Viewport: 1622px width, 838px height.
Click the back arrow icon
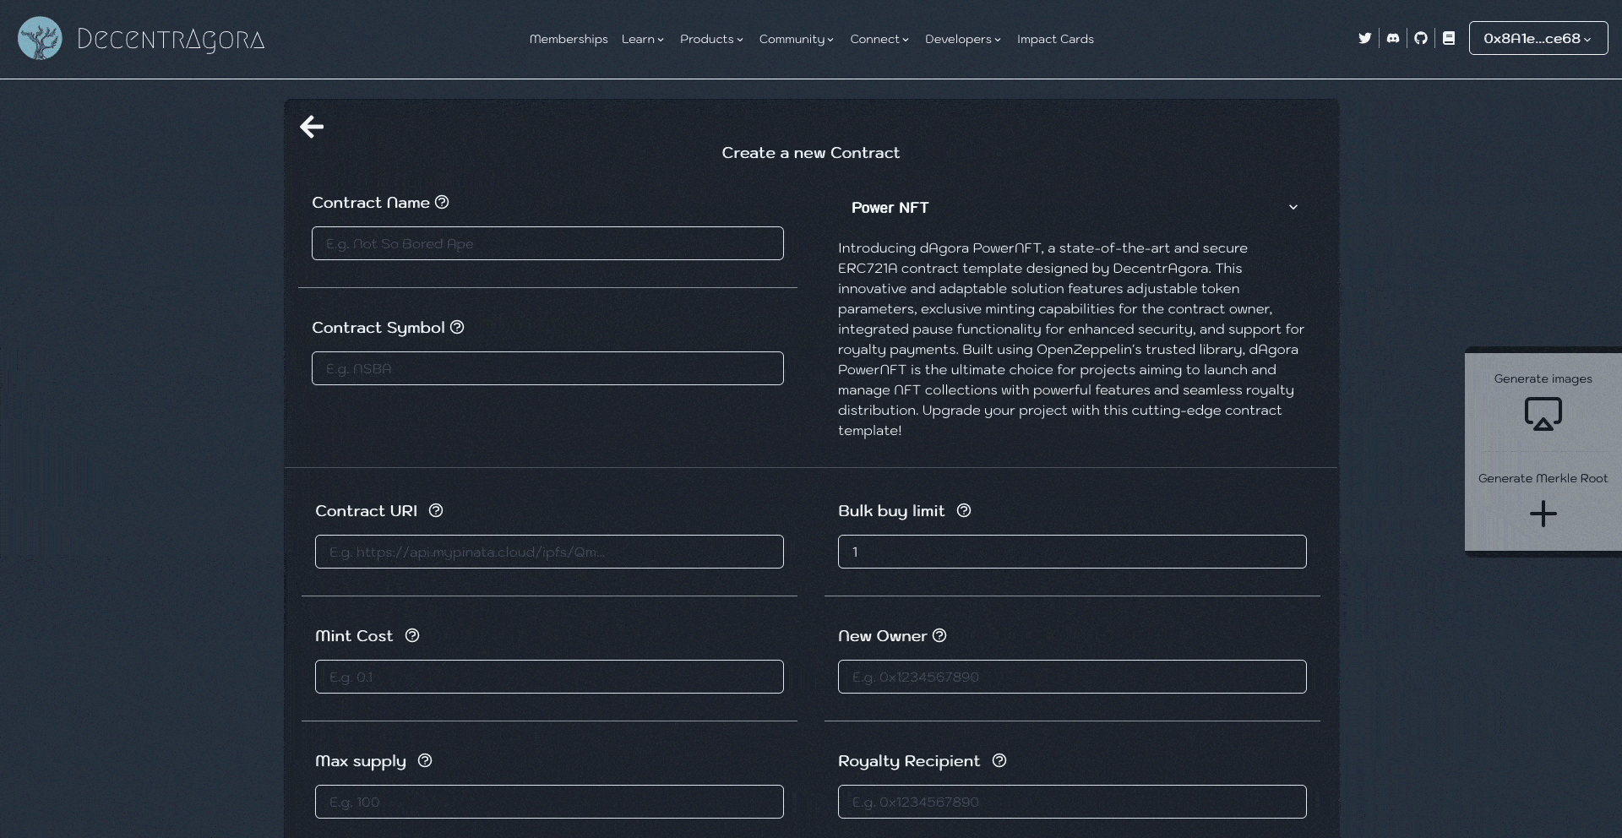tap(312, 127)
